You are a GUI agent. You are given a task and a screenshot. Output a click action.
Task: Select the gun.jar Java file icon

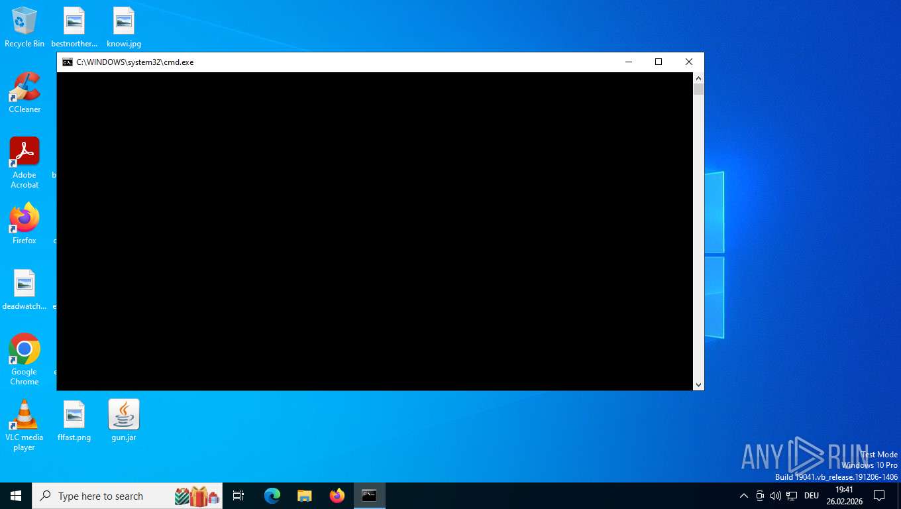click(x=124, y=420)
